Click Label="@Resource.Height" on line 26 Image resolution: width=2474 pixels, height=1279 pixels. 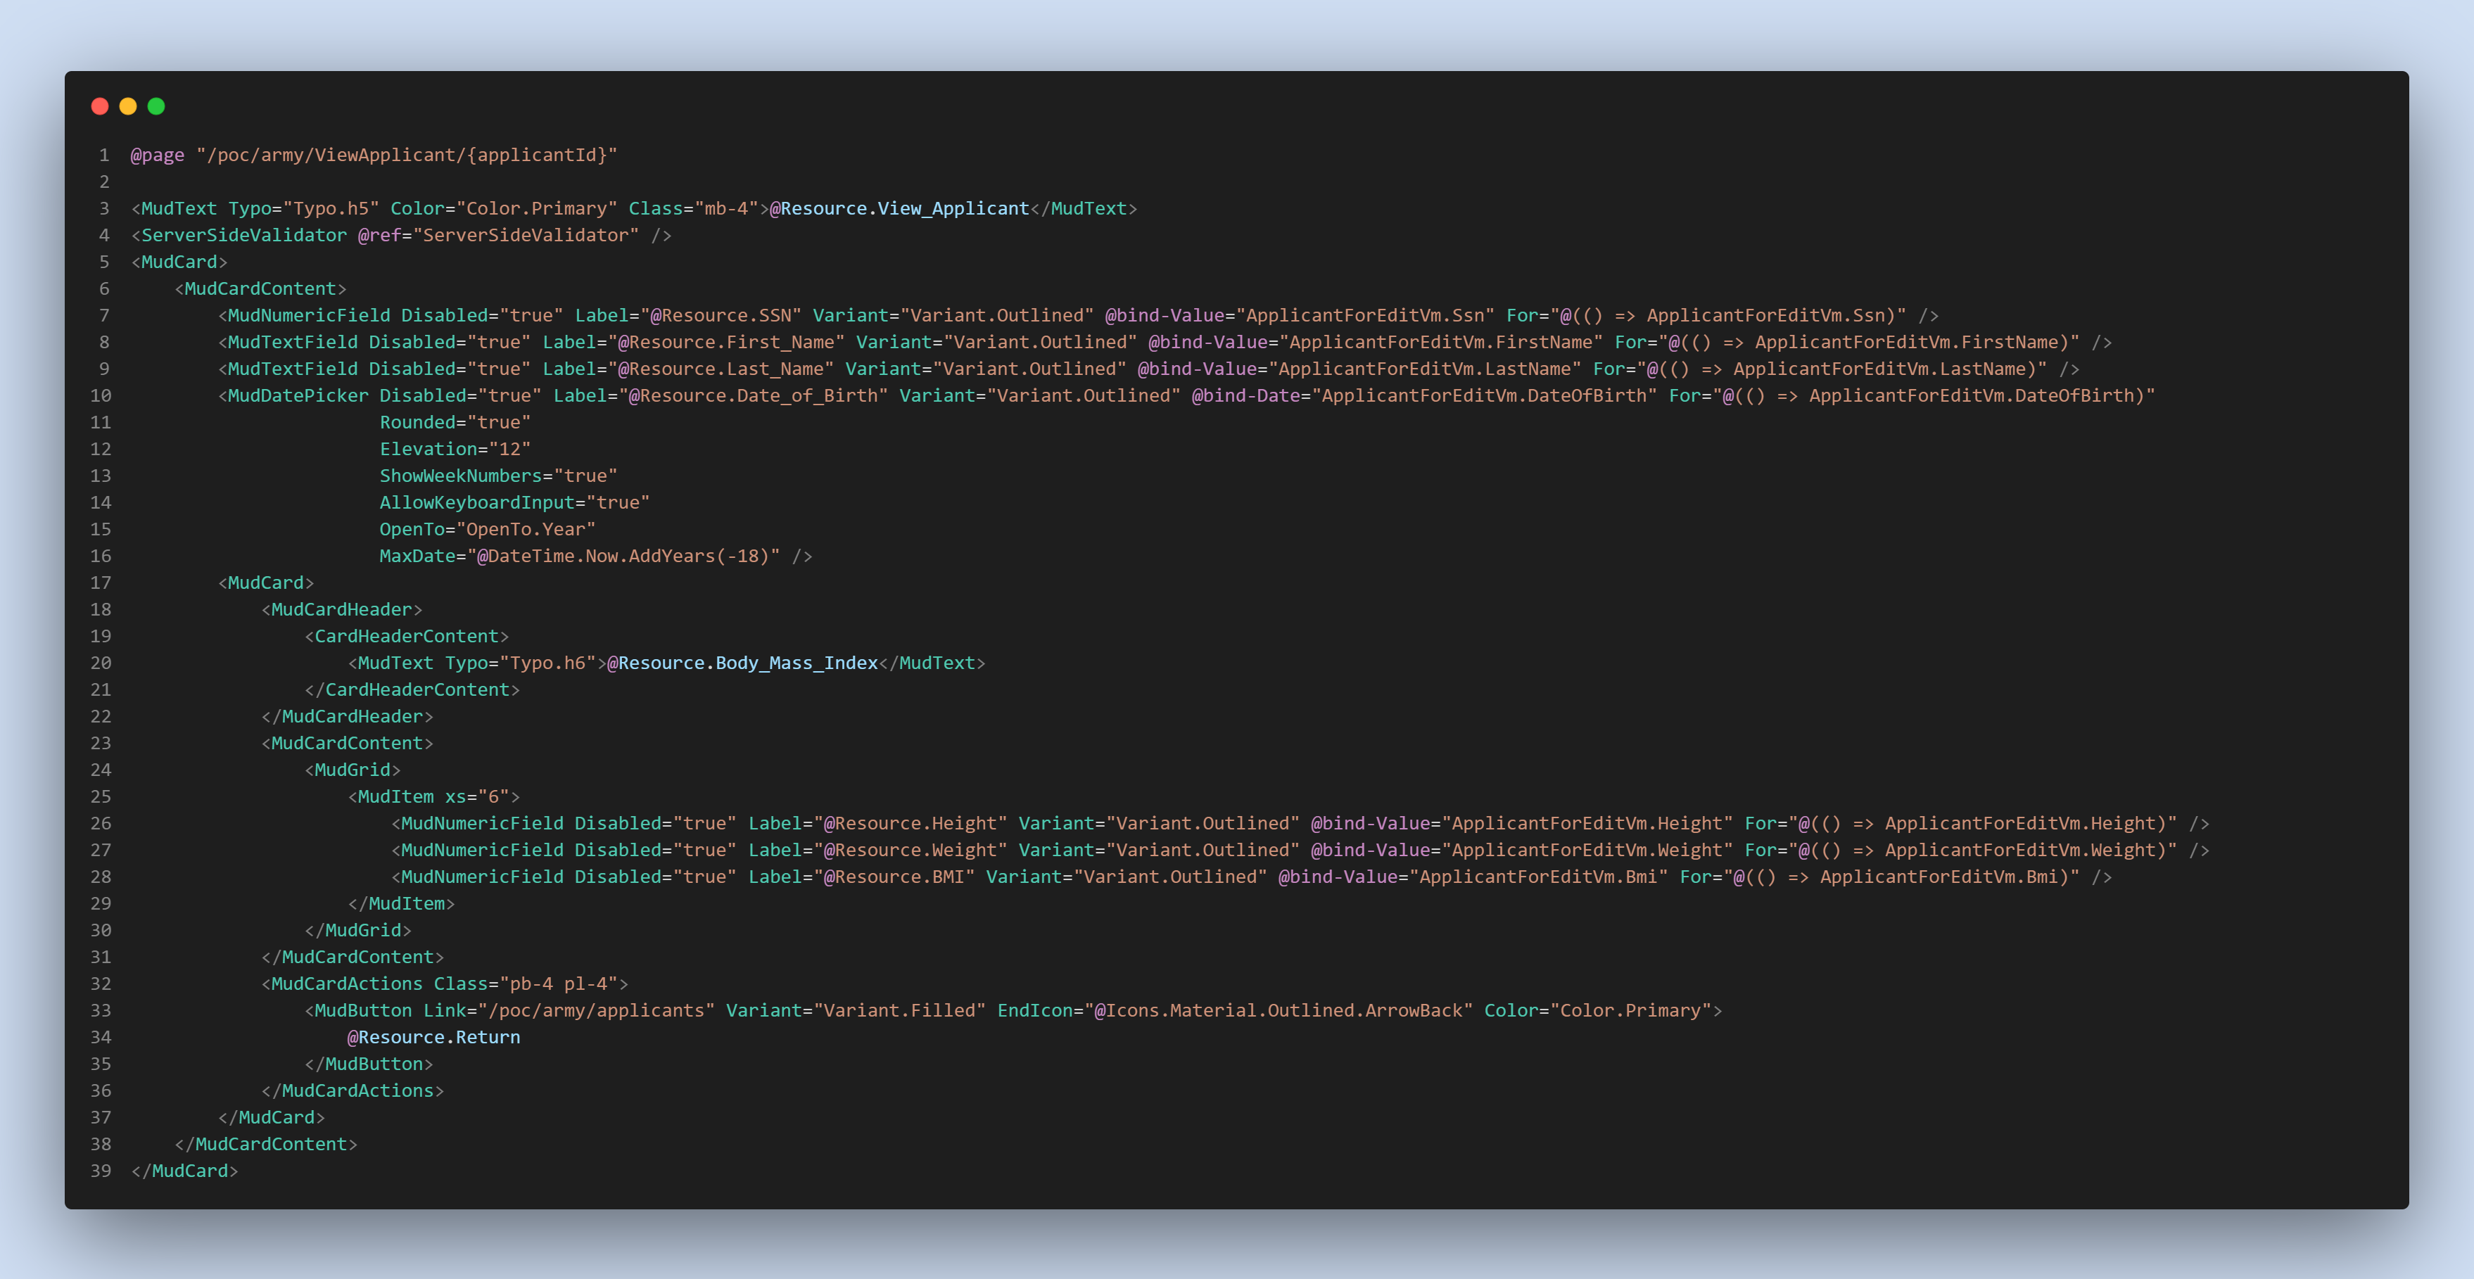pos(878,824)
